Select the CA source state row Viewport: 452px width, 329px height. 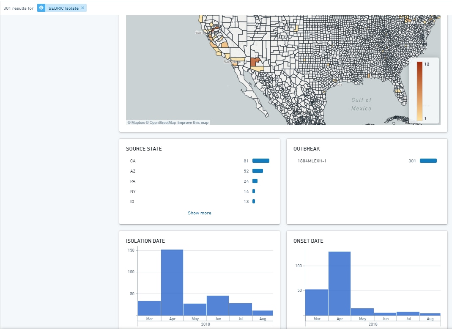[200, 161]
